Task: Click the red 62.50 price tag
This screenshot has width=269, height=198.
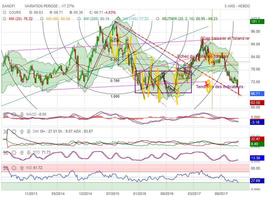Action: point(257,103)
